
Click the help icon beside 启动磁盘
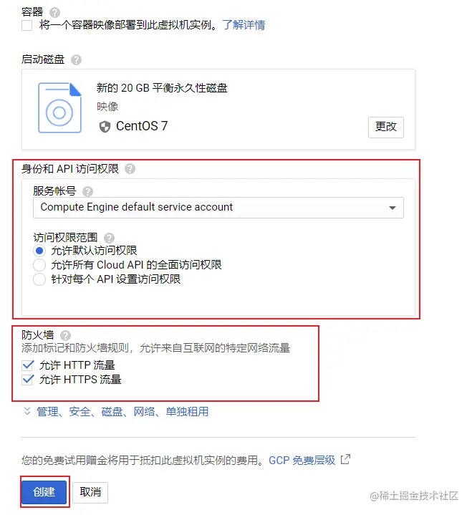point(76,59)
